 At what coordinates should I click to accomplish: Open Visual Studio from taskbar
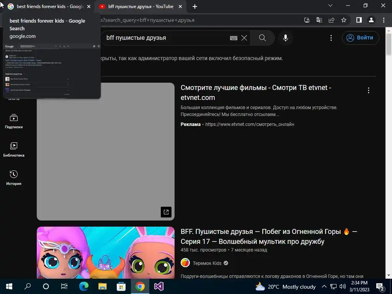(159, 286)
